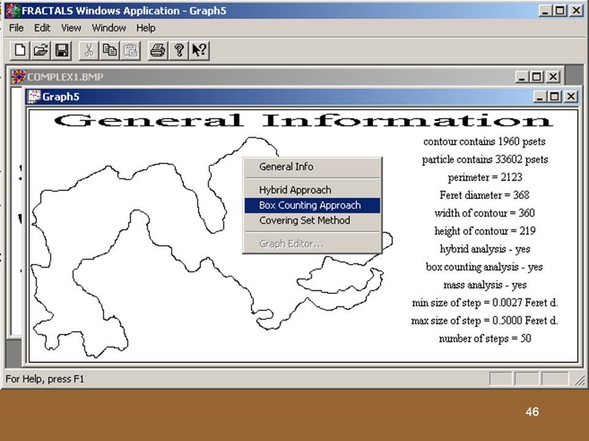The width and height of the screenshot is (589, 441).
Task: Click 'max size of step = 0.5000' line
Action: (485, 320)
